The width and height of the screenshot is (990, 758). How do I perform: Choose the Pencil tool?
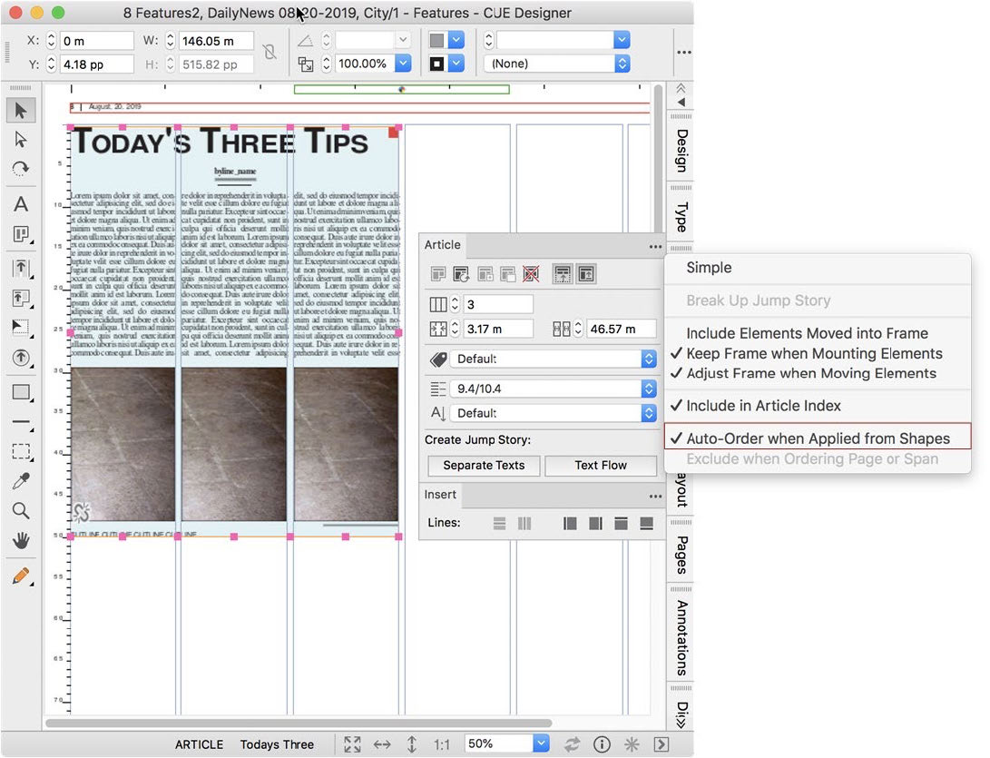click(21, 576)
